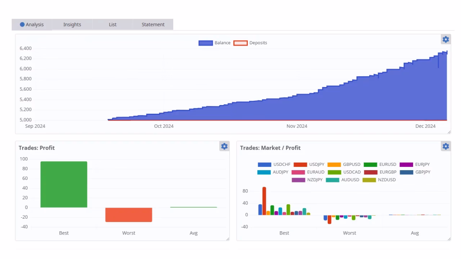Click the USDCHF blue legend swatch
The image size is (461, 259).
pos(264,165)
